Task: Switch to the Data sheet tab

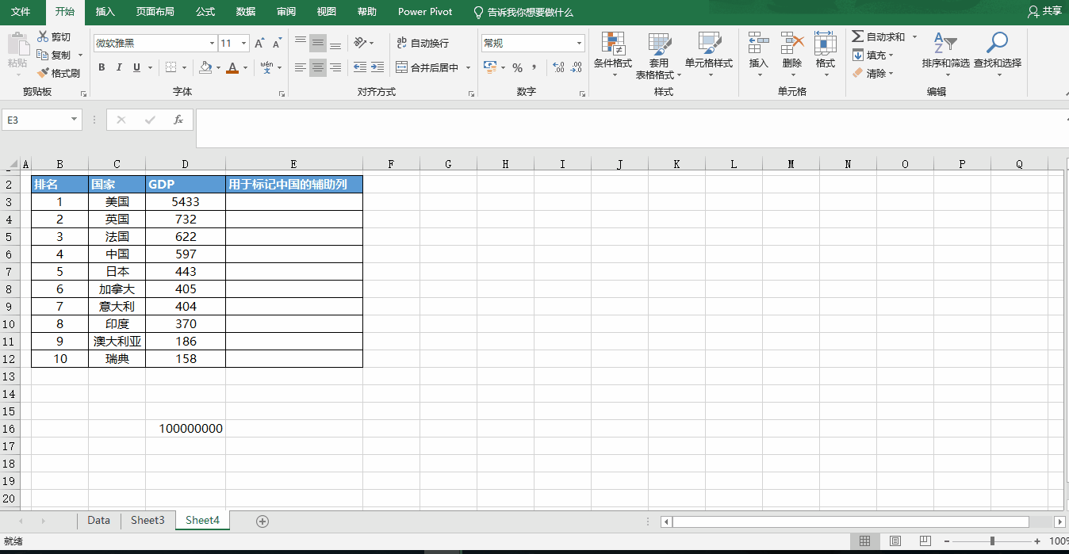Action: click(98, 520)
